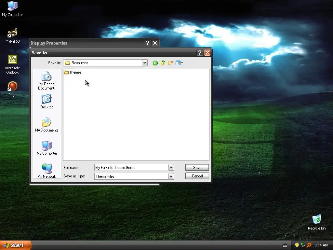Select My Computer desktop icon

click(x=12, y=9)
